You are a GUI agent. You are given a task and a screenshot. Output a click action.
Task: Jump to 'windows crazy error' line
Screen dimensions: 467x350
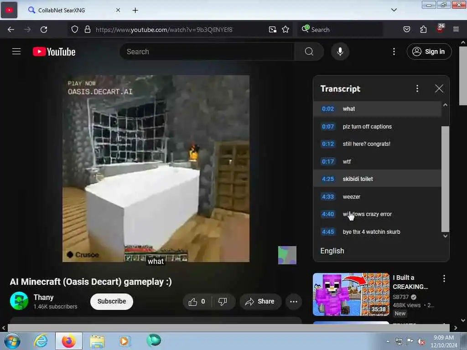click(377, 214)
